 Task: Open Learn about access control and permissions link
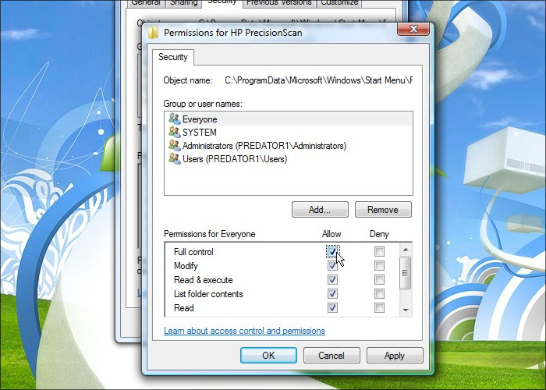pyautogui.click(x=244, y=331)
